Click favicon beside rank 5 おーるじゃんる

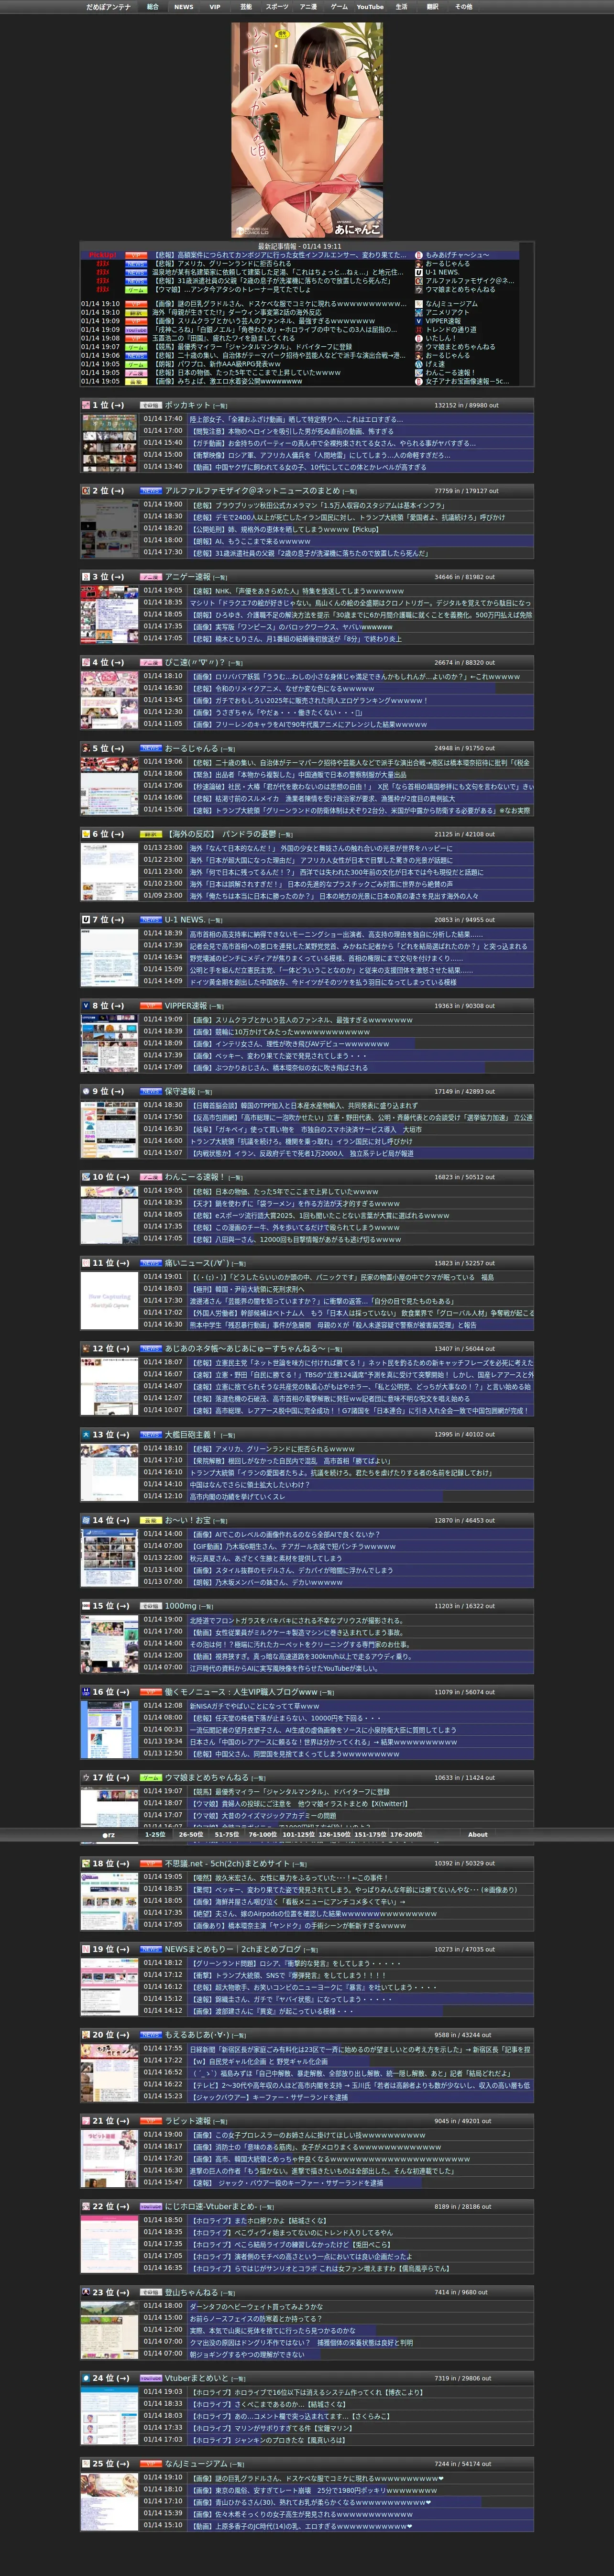click(x=86, y=748)
